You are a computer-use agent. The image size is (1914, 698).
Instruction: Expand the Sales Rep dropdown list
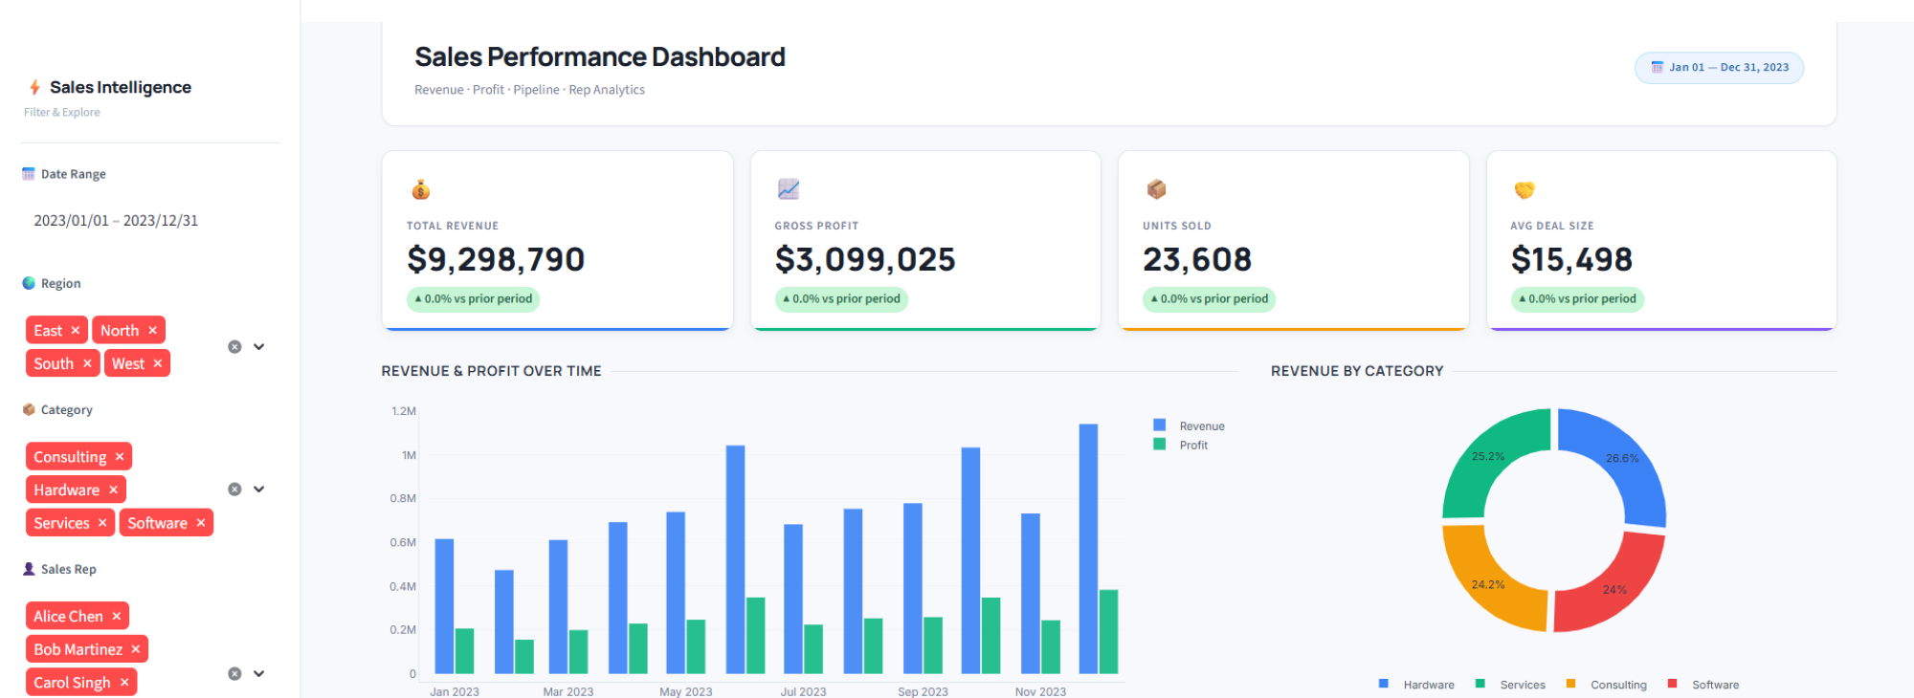point(259,674)
